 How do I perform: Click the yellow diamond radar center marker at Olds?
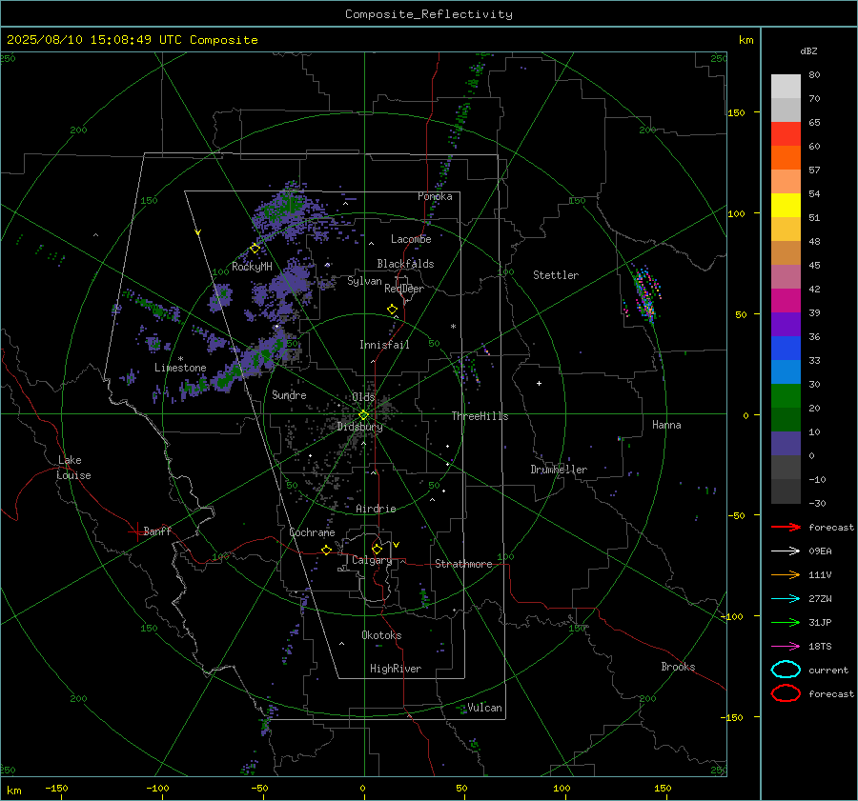[x=364, y=415]
